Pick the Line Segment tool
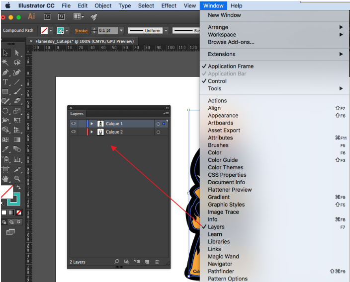This screenshot has width=350, height=282. point(17,82)
